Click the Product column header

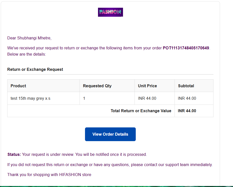(x=18, y=86)
